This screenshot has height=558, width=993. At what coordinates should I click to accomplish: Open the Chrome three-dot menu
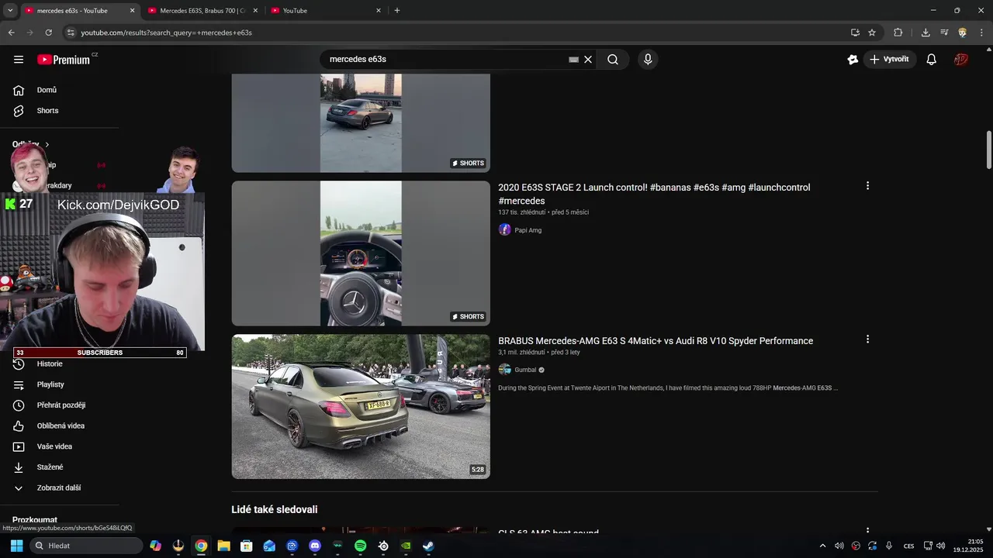(x=981, y=33)
